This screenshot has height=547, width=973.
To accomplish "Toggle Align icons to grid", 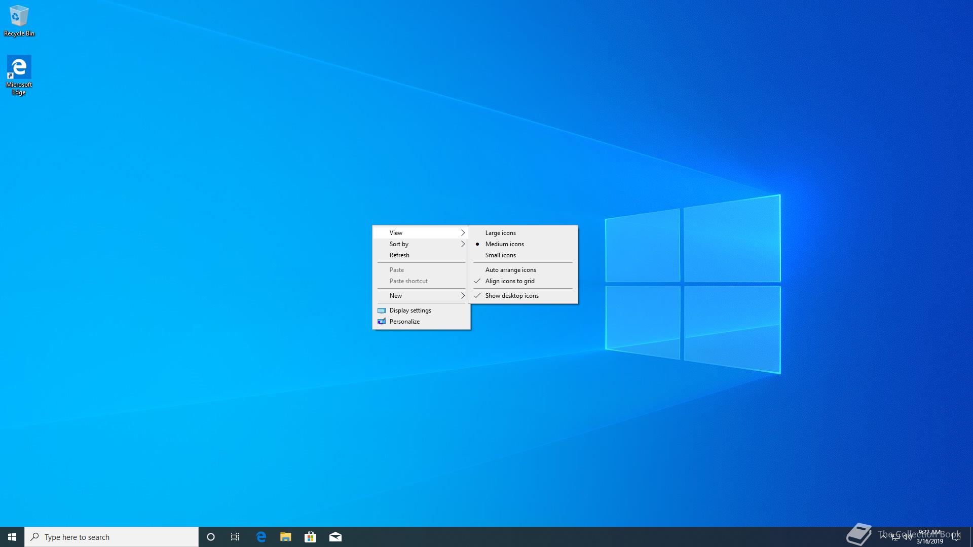I will click(x=509, y=281).
